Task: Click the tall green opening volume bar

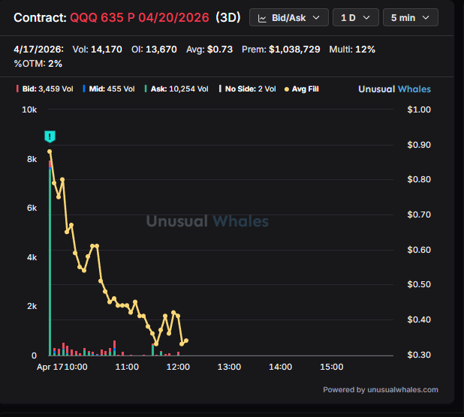Action: click(50, 262)
